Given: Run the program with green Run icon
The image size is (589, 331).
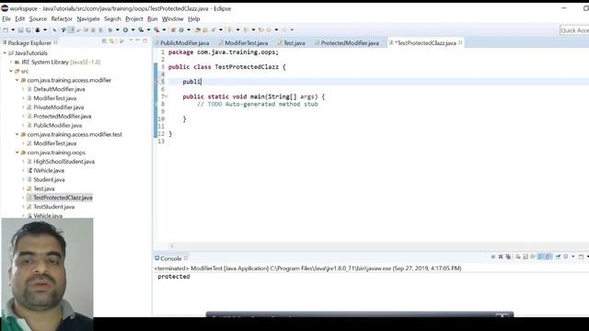Looking at the screenshot, I should coord(125,30).
